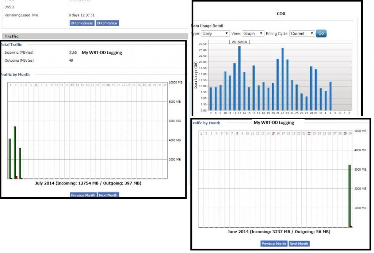This screenshot has height=253, width=374.
Task: Click Next Month under the July 2014 graph
Action: (108, 195)
